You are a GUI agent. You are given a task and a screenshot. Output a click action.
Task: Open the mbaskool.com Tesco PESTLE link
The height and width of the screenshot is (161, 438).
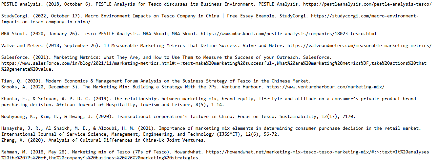coord(288,34)
